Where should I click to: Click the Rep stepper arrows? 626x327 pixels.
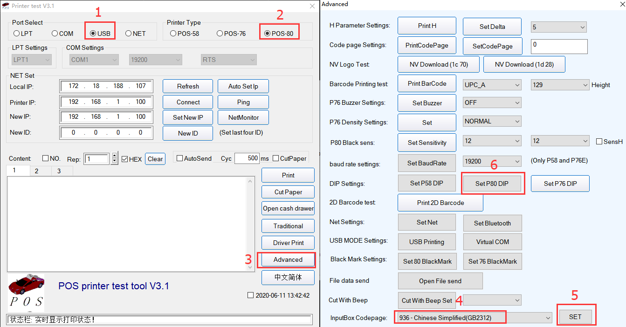(115, 158)
